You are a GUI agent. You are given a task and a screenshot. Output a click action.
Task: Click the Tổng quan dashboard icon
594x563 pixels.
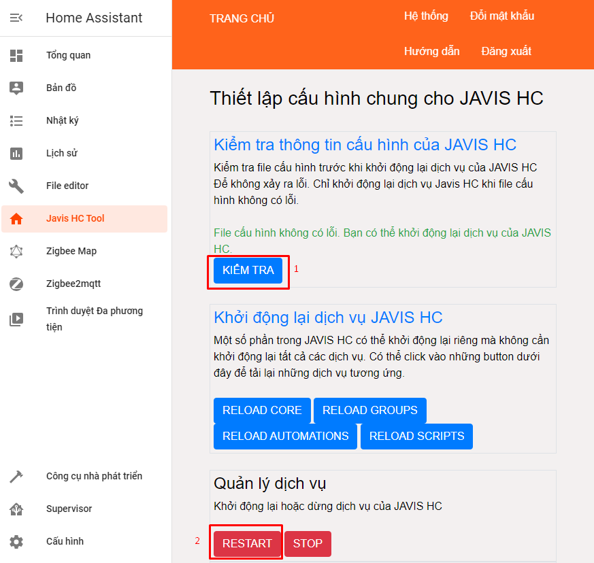pyautogui.click(x=16, y=55)
